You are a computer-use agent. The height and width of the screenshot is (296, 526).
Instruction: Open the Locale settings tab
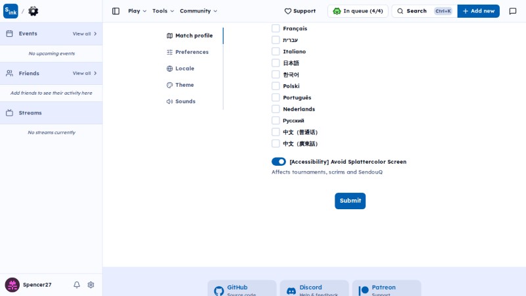(x=181, y=68)
